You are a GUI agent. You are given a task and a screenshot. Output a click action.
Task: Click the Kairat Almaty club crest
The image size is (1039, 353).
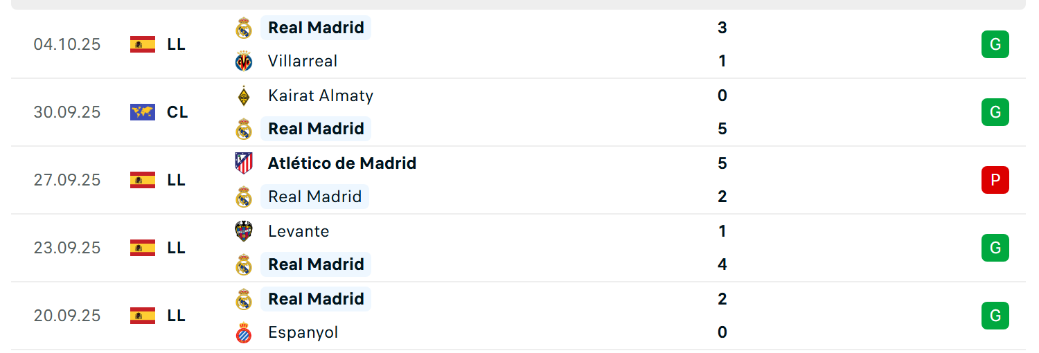coord(244,96)
